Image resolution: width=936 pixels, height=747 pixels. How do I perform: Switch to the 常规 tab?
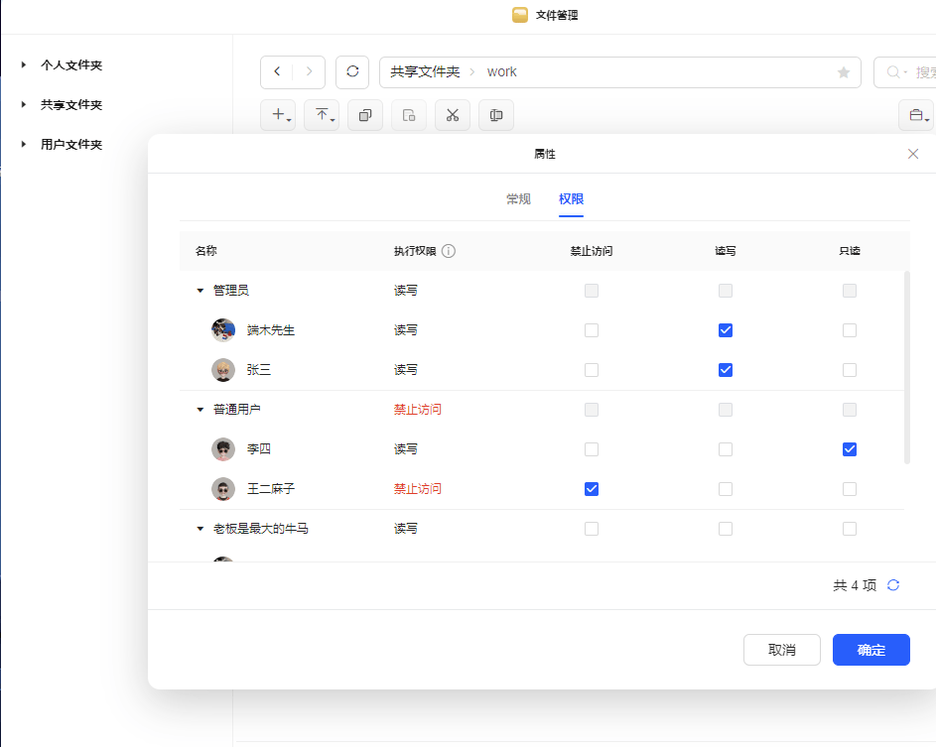pos(517,198)
